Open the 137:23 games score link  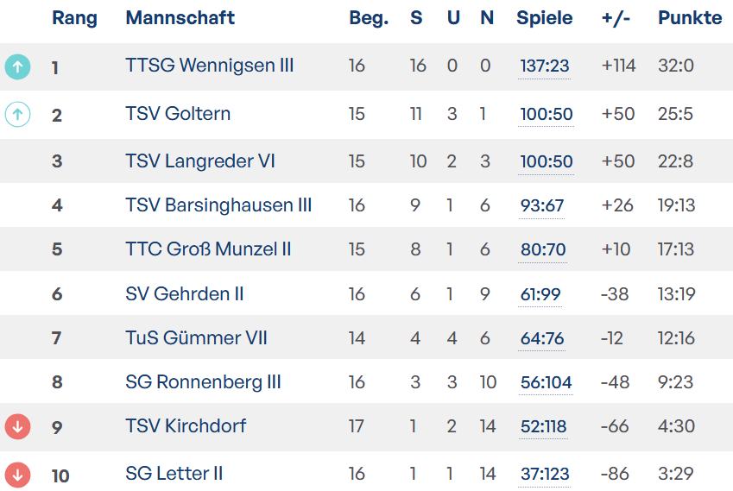(545, 66)
